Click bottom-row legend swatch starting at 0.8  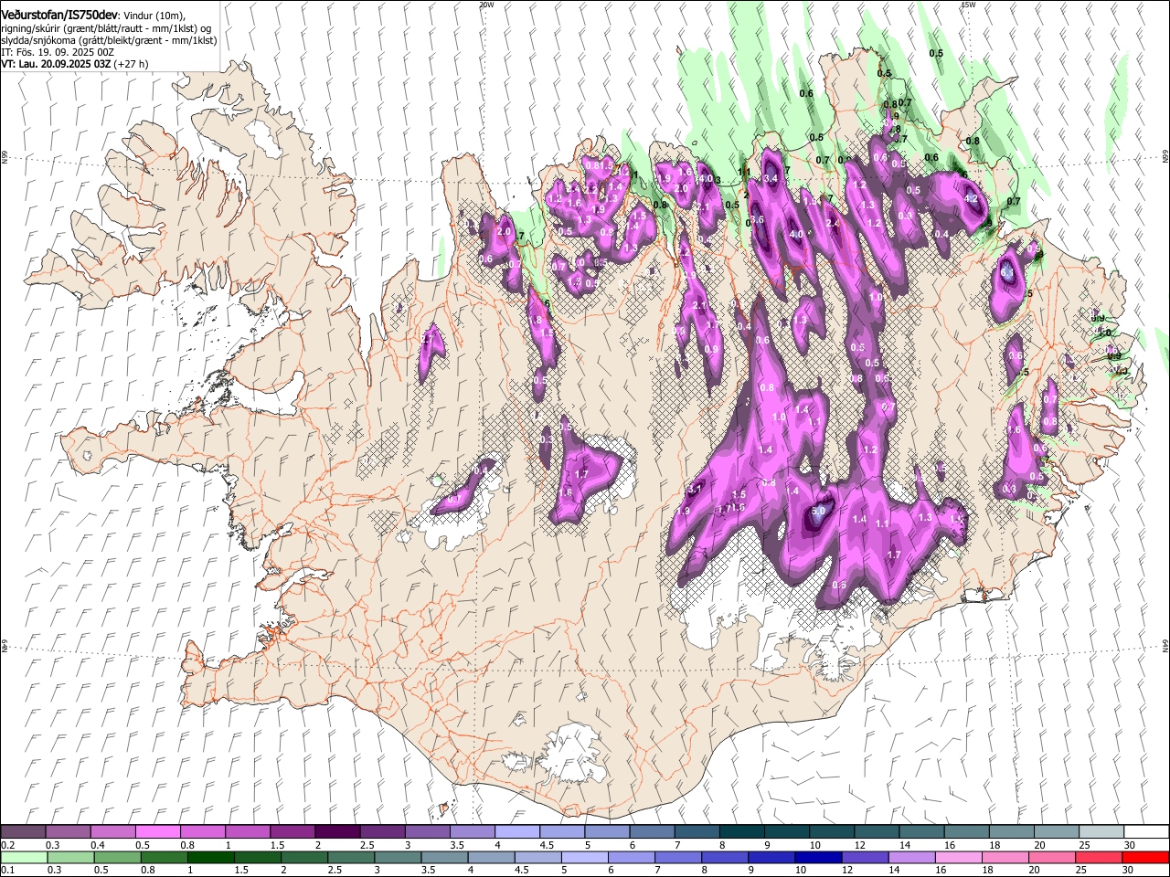coord(164,857)
